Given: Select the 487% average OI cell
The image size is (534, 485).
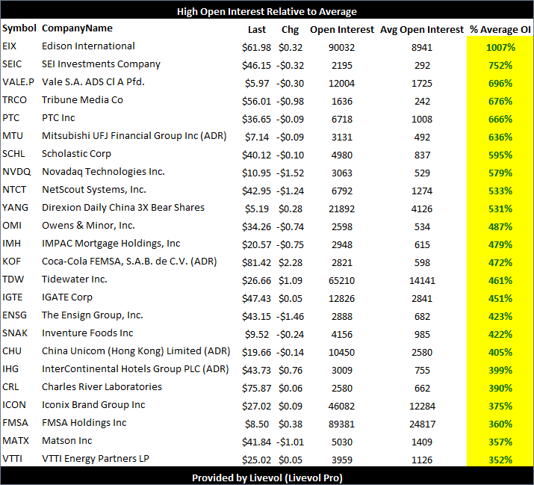Looking at the screenshot, I should (x=500, y=227).
